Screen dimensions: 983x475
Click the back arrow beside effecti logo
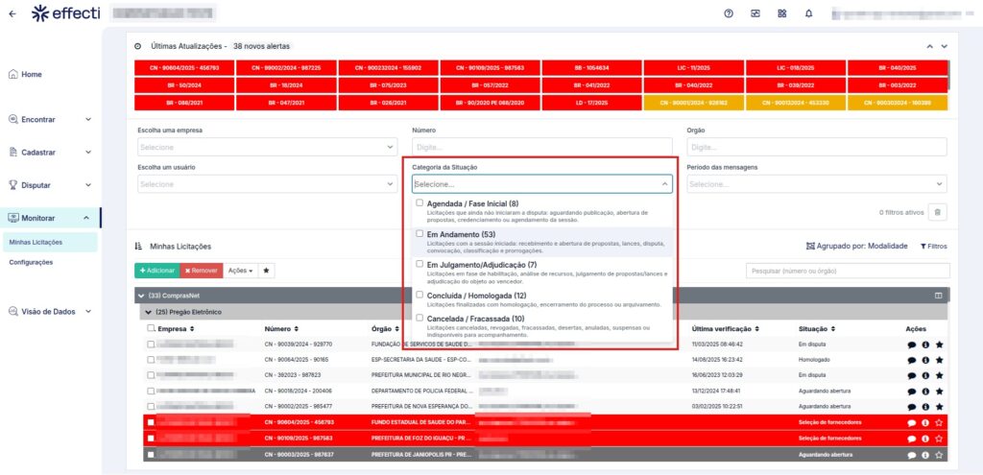[x=12, y=13]
